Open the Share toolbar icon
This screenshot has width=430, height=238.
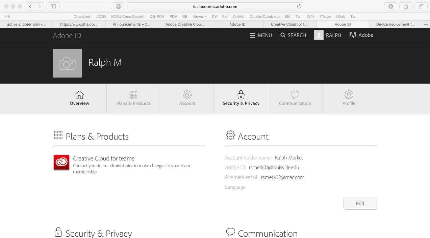coord(406,6)
